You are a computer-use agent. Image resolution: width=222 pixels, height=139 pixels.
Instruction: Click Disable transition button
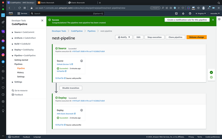click(x=71, y=88)
